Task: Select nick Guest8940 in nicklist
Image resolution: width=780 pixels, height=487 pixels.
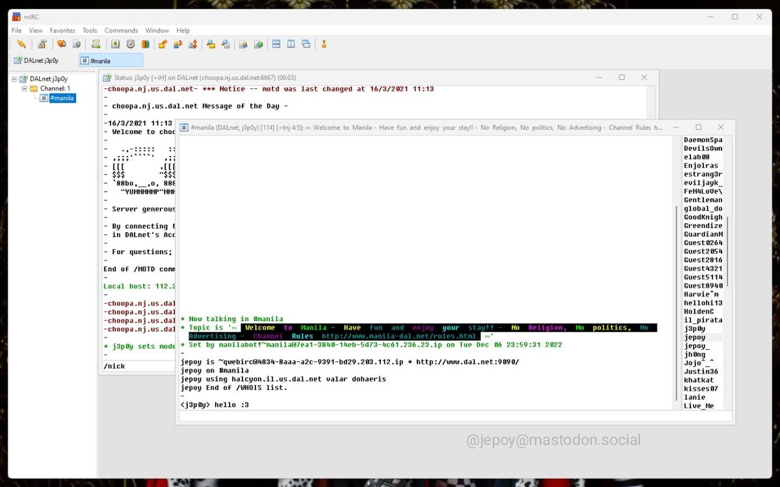Action: tap(703, 285)
